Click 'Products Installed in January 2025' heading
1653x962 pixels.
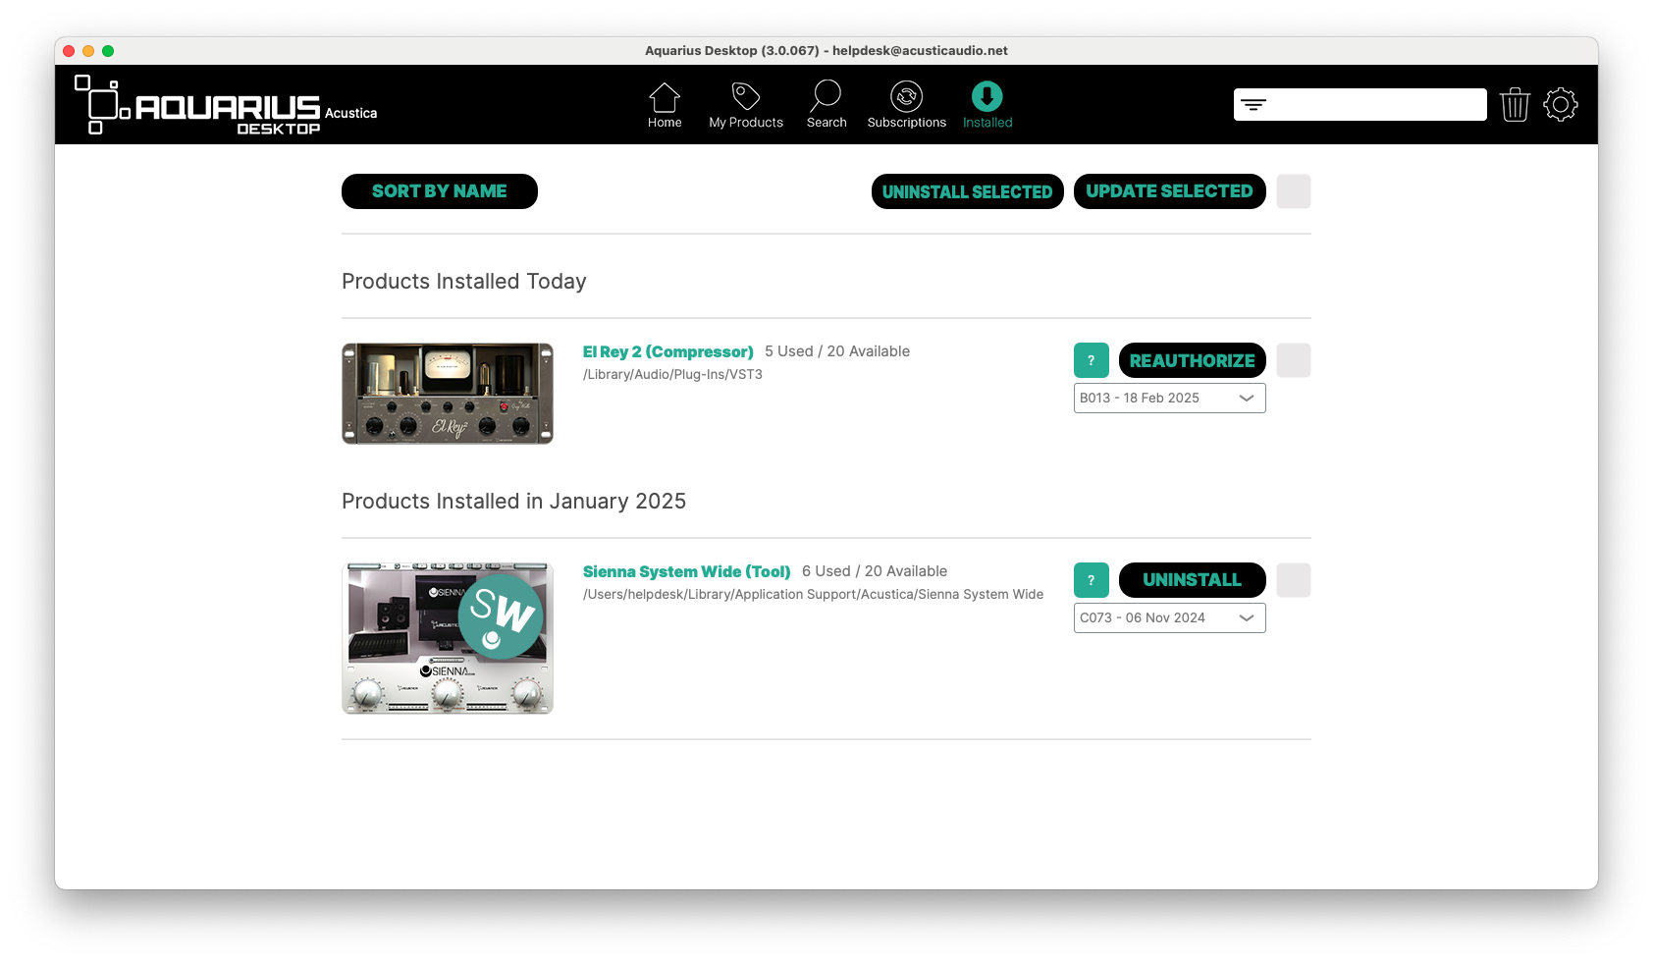[513, 502]
